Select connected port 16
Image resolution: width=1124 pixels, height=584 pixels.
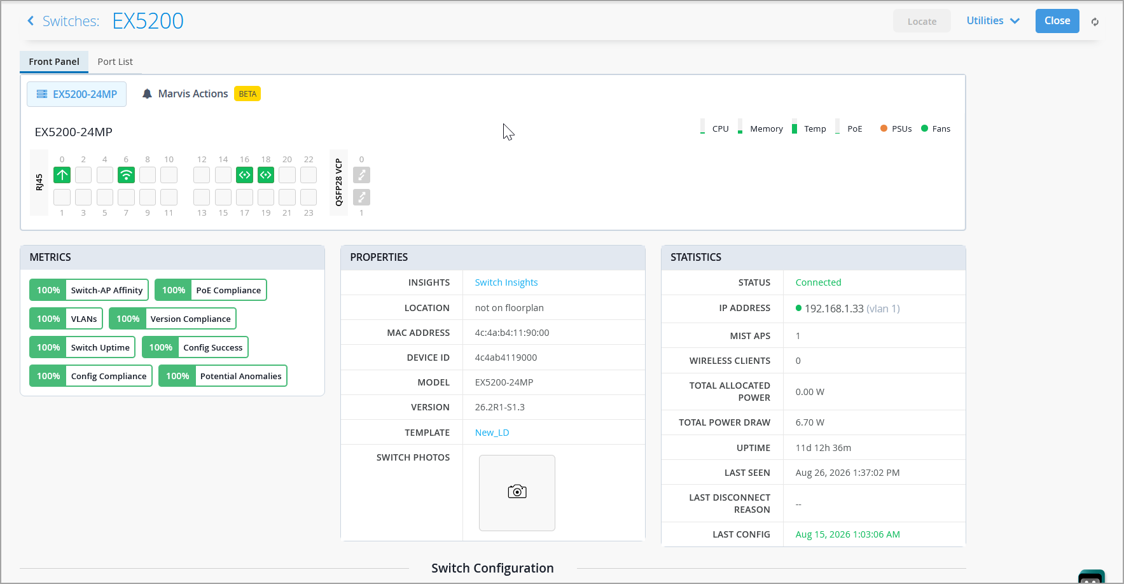pyautogui.click(x=244, y=175)
